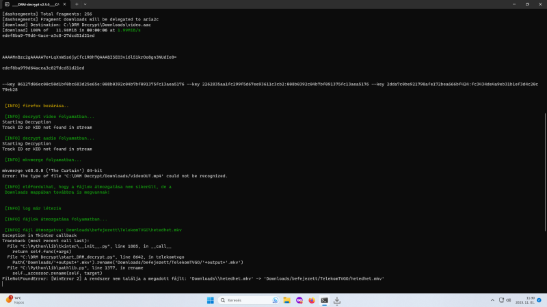This screenshot has height=307, width=547.
Task: Click the mkvmerge v68.0.0 version line
Action: click(52, 171)
